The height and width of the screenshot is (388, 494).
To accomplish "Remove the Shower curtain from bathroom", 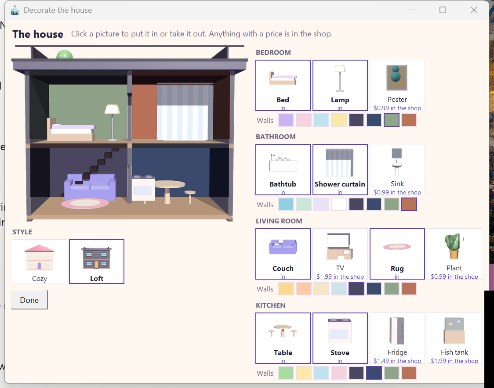I will tap(340, 169).
